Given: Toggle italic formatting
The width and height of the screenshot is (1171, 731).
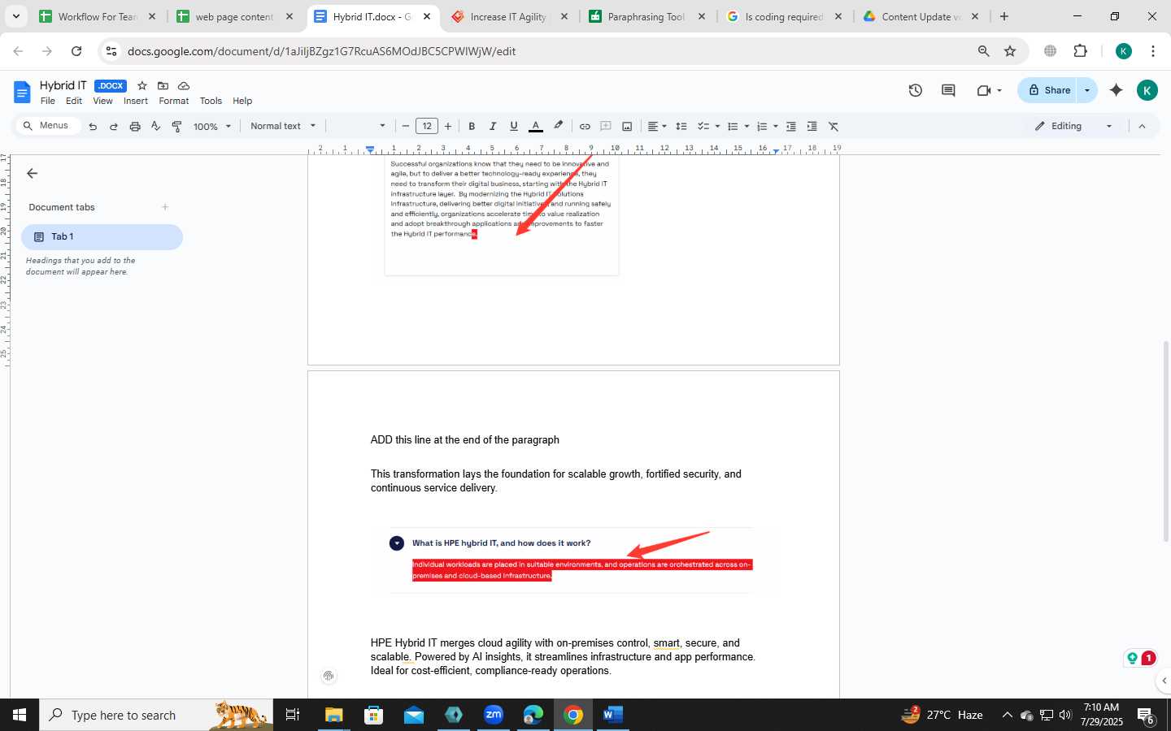Looking at the screenshot, I should click(493, 126).
